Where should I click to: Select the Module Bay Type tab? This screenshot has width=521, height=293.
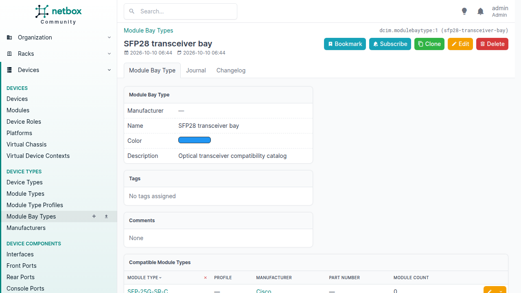coord(152,70)
